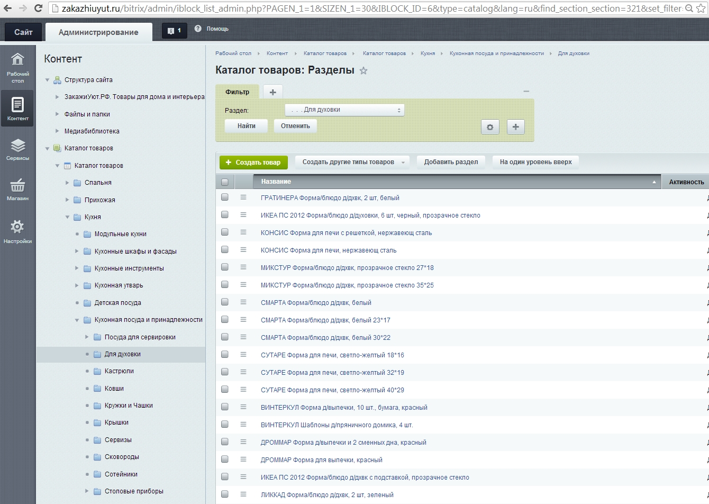
Task: Open filter settings gear button
Action: coord(490,127)
